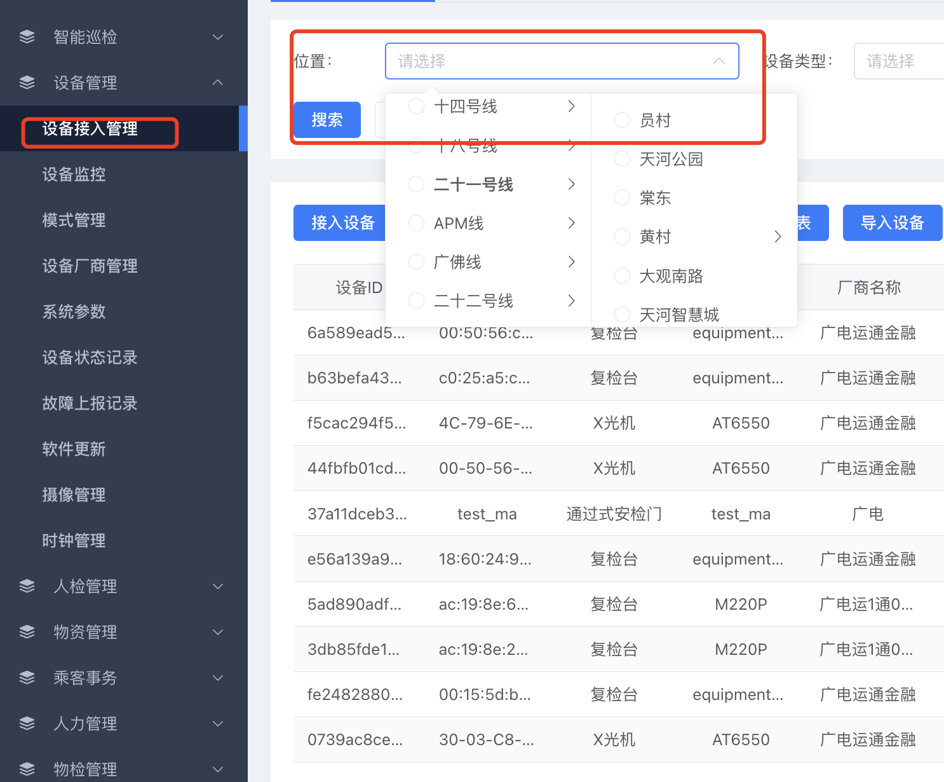The height and width of the screenshot is (782, 944).
Task: Click the layers icon beside 物资管理
Action: pyautogui.click(x=27, y=632)
